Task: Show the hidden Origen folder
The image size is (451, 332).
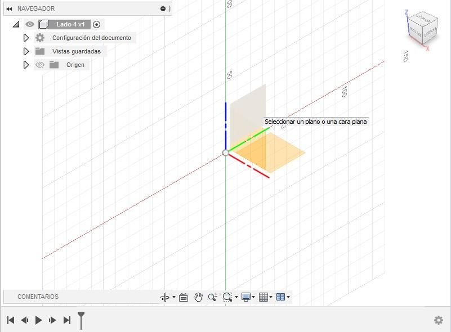Action: click(39, 65)
